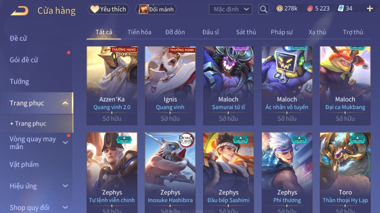Switch to the Tiến hóa tab
Image resolution: width=380 pixels, height=213 pixels.
139,32
